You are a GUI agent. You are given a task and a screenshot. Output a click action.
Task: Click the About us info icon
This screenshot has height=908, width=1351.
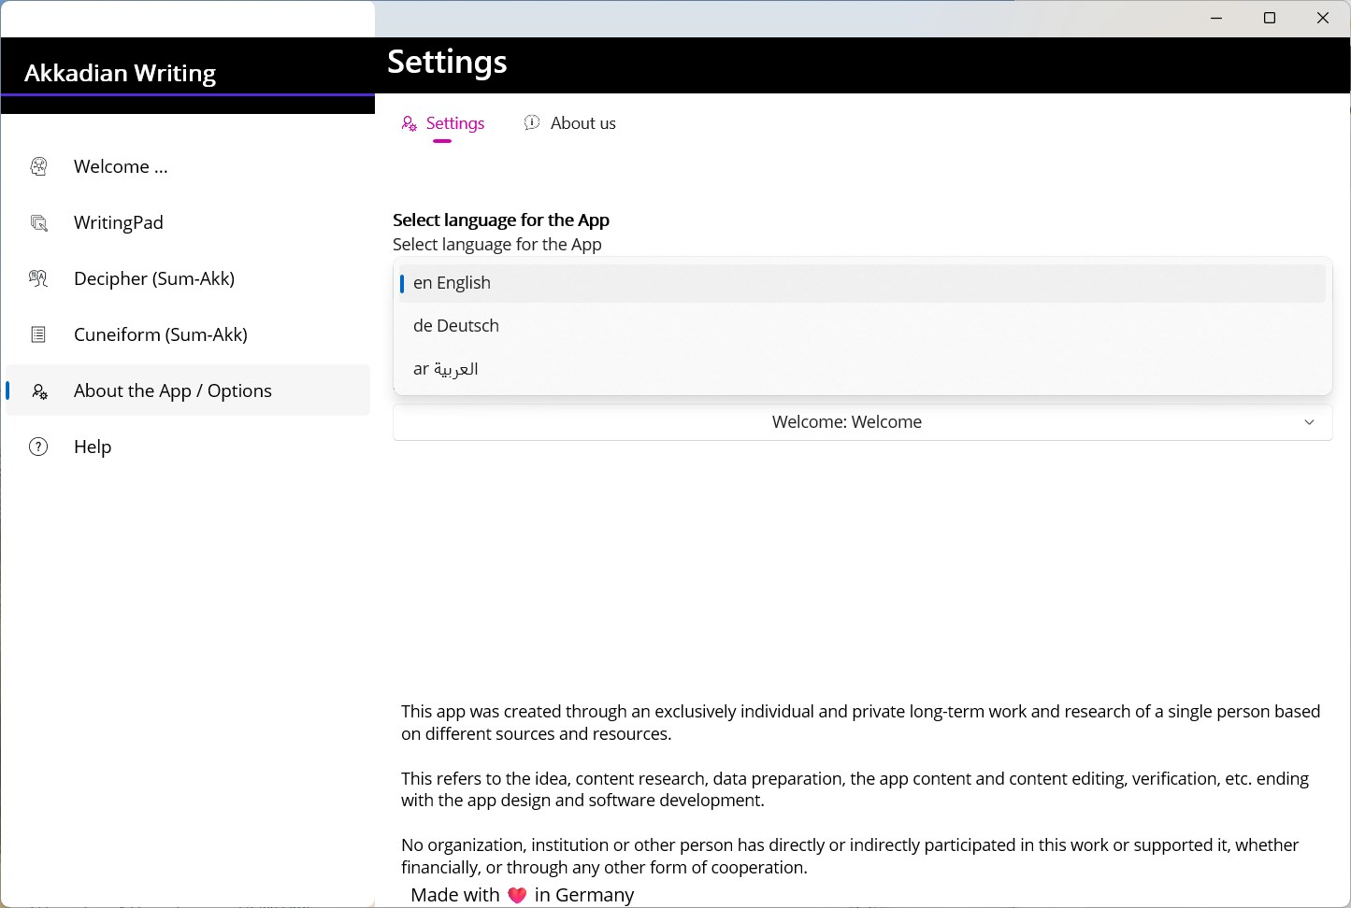point(532,122)
